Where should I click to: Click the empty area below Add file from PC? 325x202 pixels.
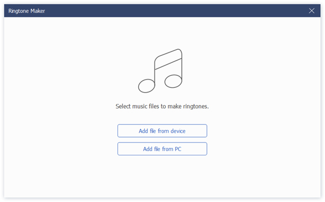tap(162, 176)
